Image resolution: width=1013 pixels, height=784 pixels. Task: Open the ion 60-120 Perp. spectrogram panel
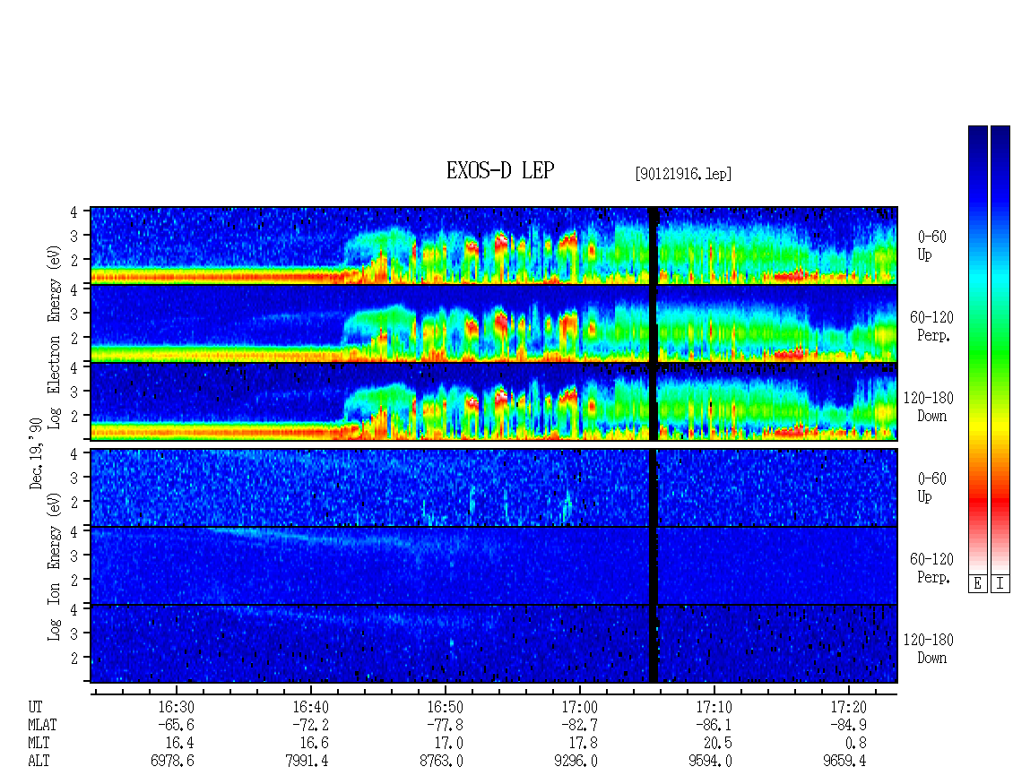[494, 565]
